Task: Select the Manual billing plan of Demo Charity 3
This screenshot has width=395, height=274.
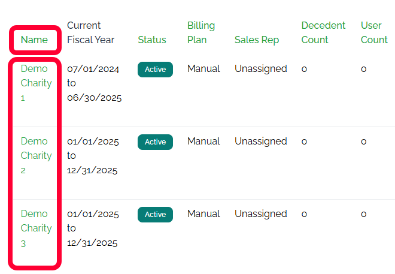Action: pyautogui.click(x=203, y=214)
